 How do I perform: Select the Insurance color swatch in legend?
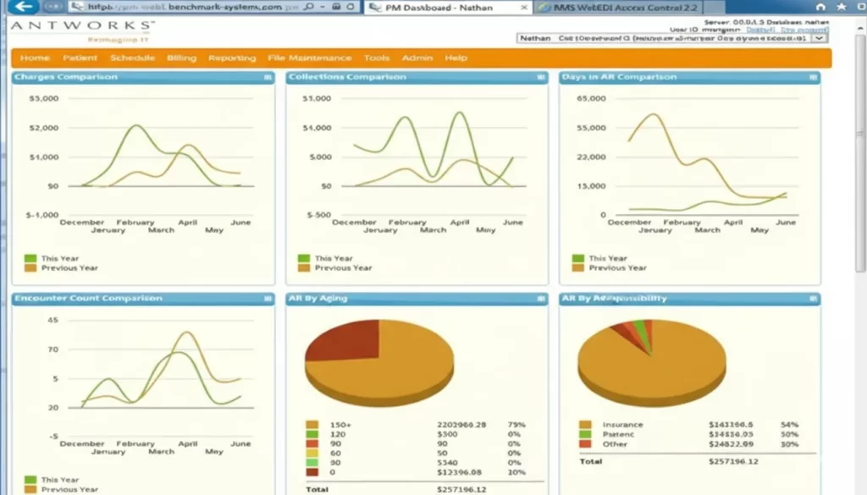(584, 424)
